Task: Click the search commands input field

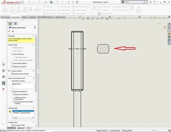Action: pyautogui.click(x=134, y=2)
